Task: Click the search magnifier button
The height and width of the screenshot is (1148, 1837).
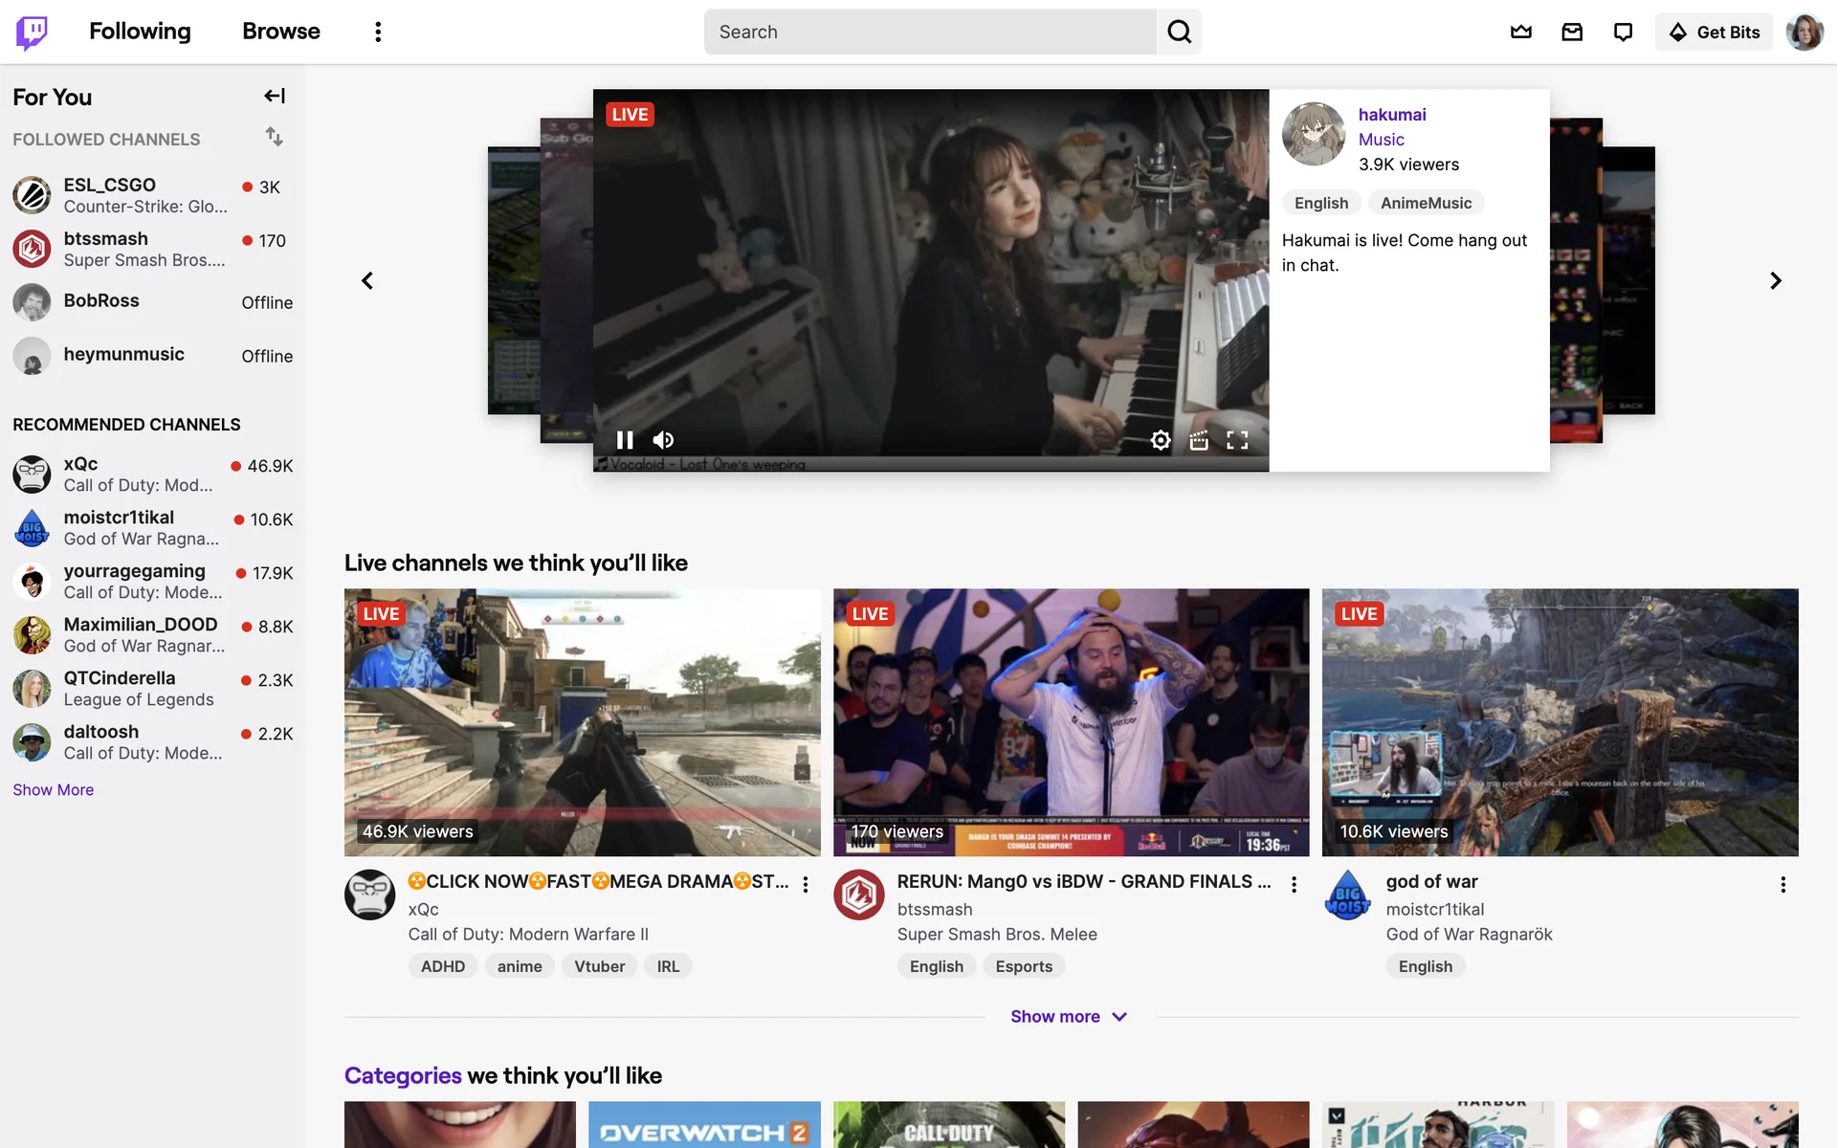Action: coord(1179,32)
